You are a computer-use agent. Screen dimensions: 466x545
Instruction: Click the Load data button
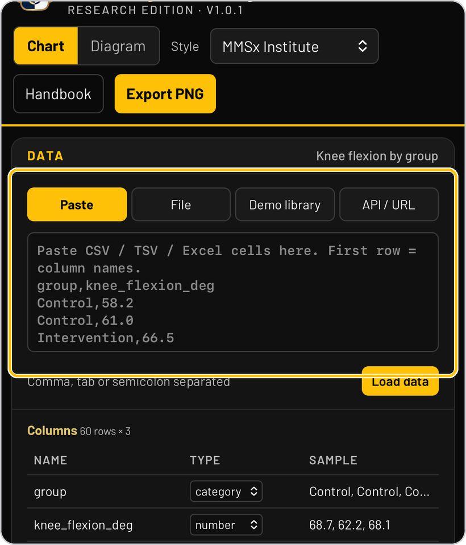[400, 382]
